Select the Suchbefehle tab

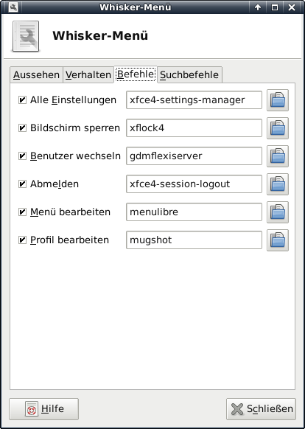click(189, 74)
